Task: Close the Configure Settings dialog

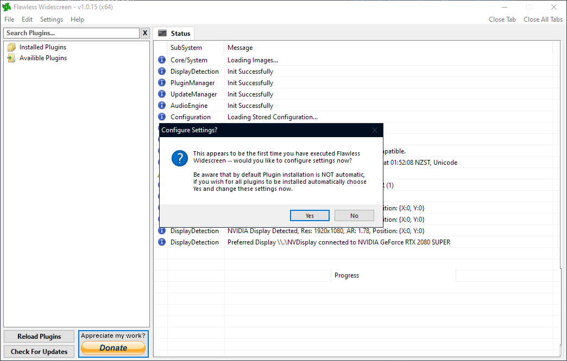Action: tap(375, 130)
